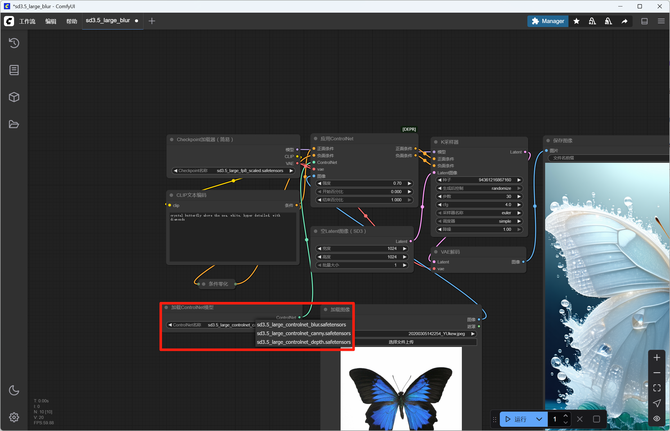Click the generated crystal butterfly preview
Screen dimensions: 670x431
point(607,297)
